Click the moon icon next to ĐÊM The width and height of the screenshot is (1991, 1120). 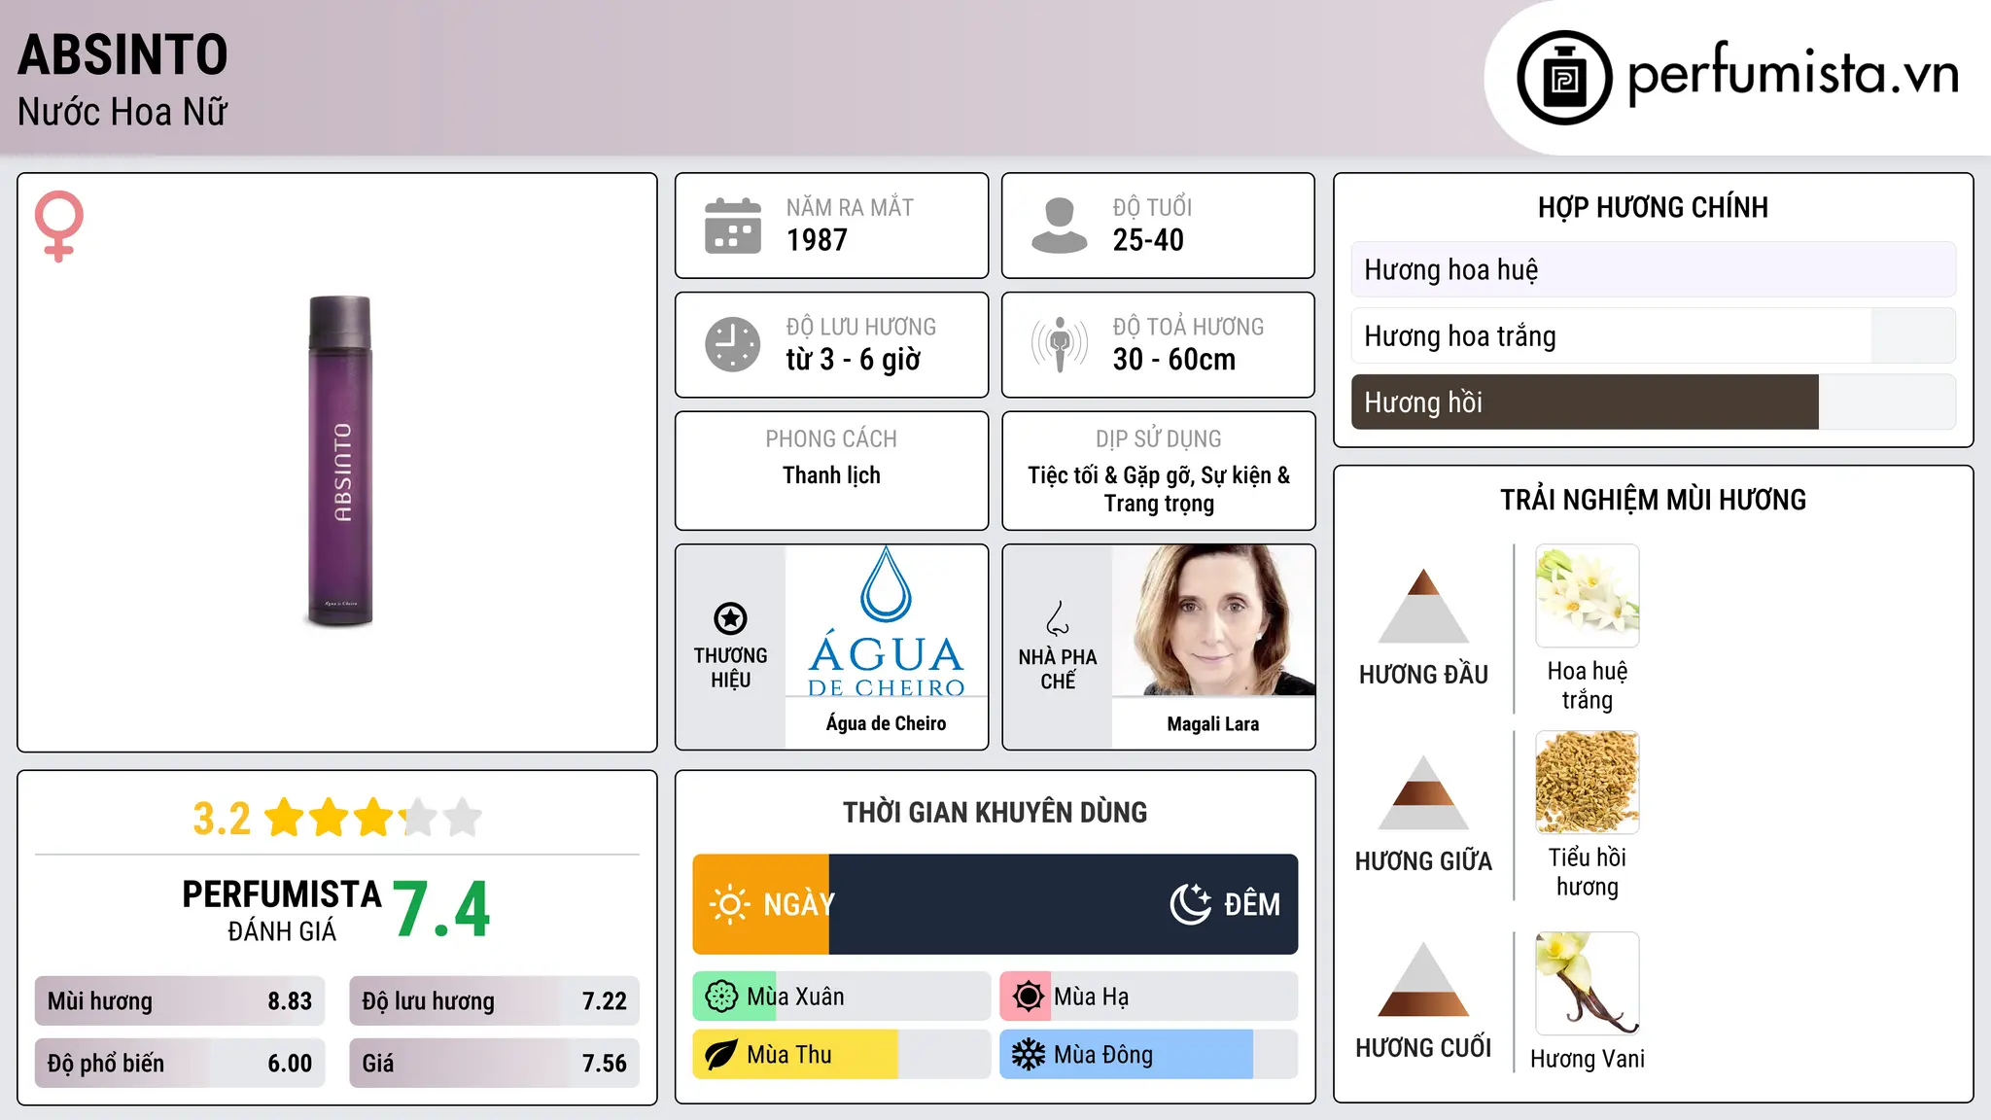[x=1190, y=904]
